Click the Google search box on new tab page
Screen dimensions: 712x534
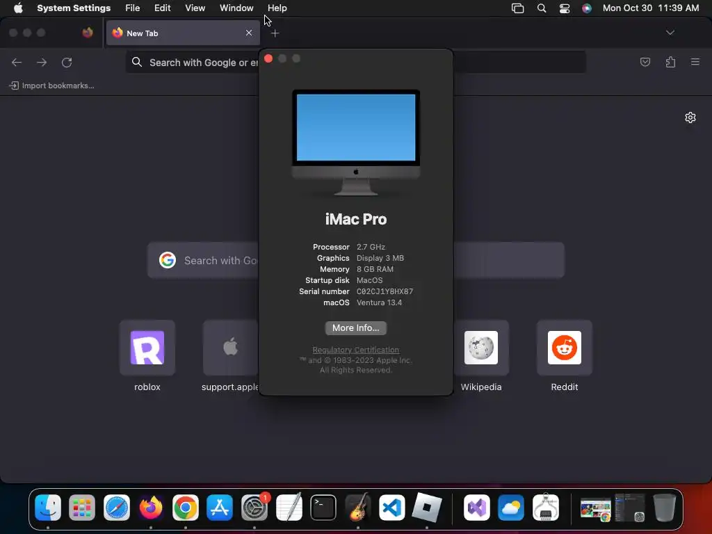point(355,260)
